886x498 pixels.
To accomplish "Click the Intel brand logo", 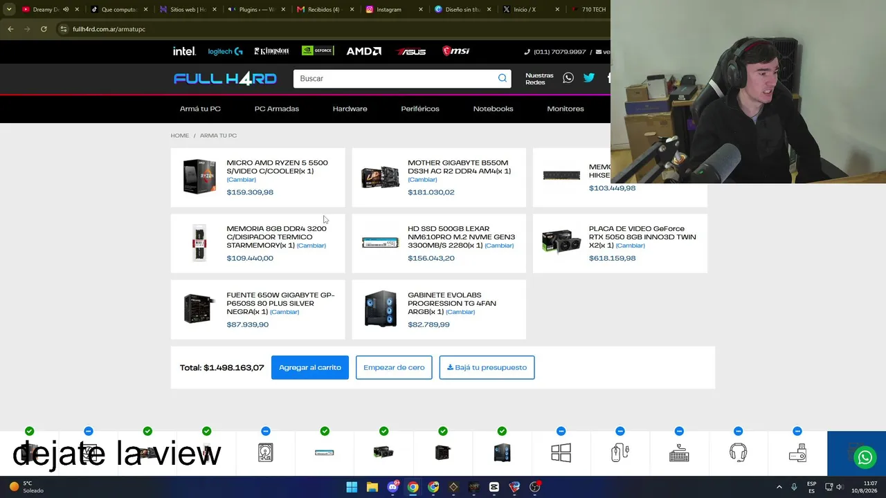I will pyautogui.click(x=184, y=51).
